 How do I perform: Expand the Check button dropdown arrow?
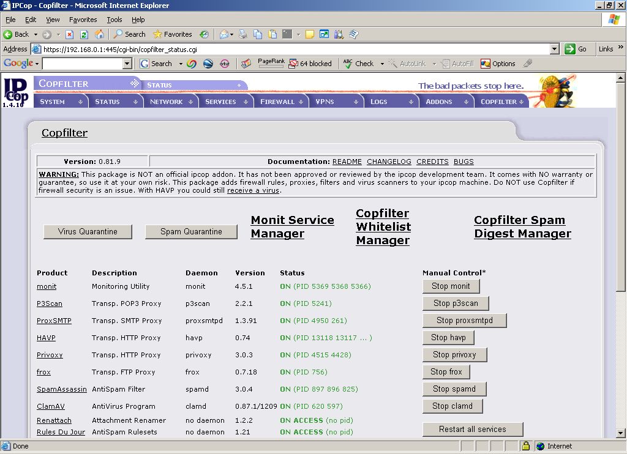(x=382, y=64)
